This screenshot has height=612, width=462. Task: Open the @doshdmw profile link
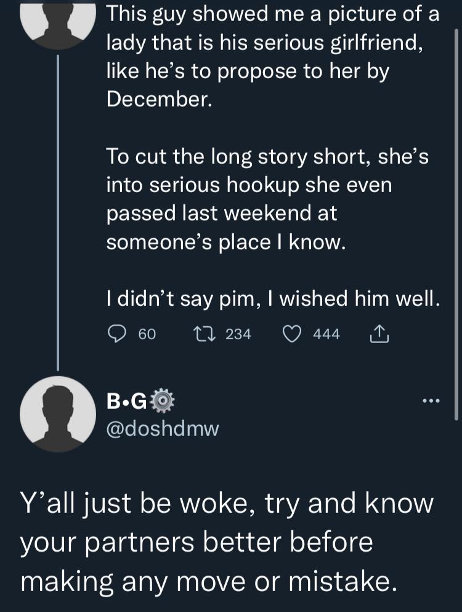(162, 429)
